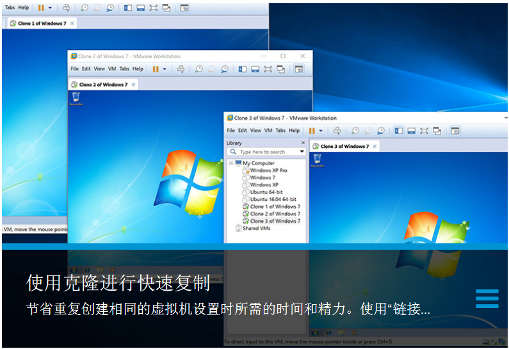Switch to Unity mode icon in Clone 1 window
The image size is (509, 349).
pos(166,8)
